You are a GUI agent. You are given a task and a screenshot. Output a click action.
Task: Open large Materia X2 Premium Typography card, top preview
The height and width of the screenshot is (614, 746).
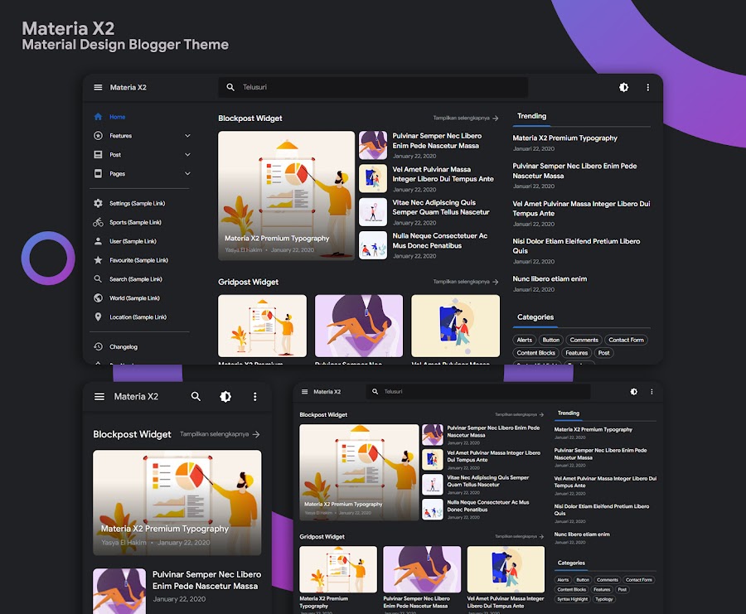point(287,196)
